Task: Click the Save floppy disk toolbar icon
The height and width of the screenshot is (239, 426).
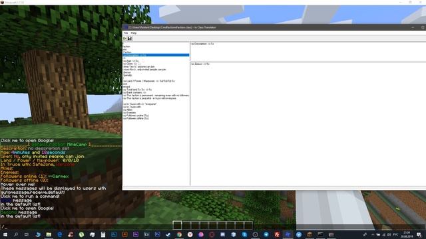Action: [130, 39]
